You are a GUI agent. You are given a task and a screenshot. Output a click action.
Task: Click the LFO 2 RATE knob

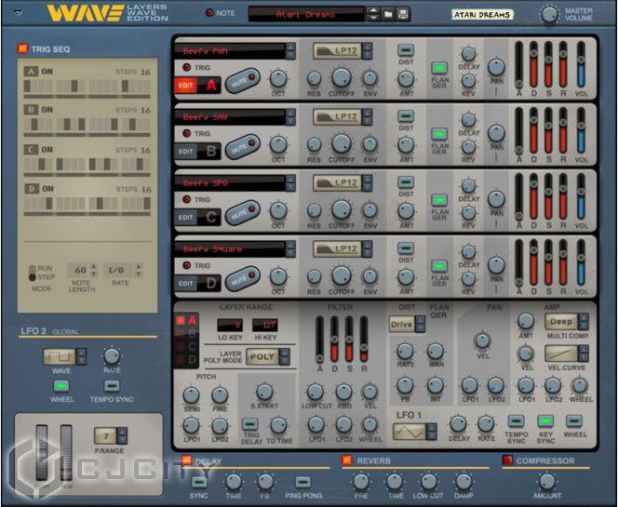coord(112,356)
